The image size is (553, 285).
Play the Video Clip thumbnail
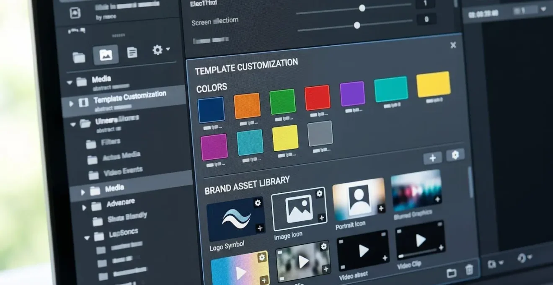(x=420, y=240)
